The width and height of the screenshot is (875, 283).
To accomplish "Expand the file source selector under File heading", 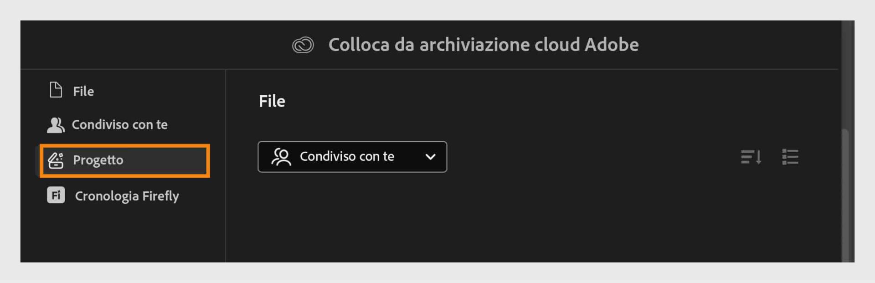I will coord(352,157).
